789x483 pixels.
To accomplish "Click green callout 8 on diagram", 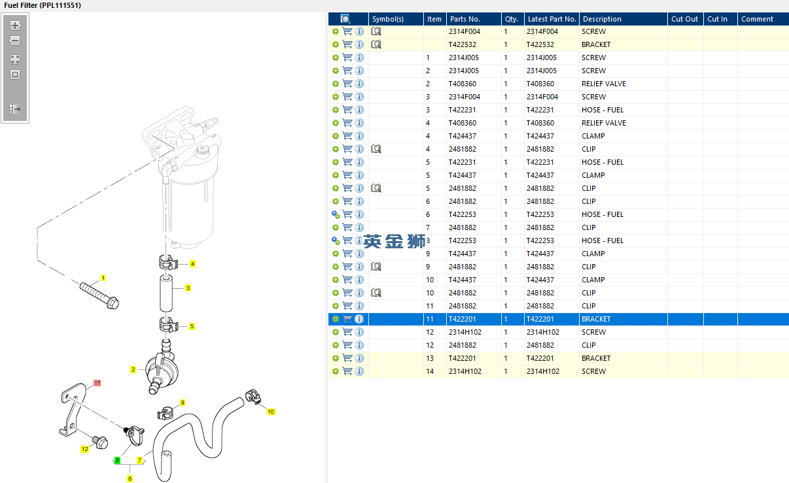I will point(118,460).
